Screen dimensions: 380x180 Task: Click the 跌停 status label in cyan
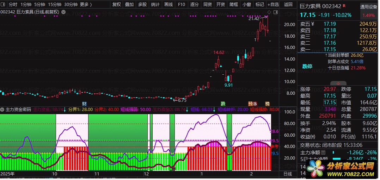pos(307,66)
